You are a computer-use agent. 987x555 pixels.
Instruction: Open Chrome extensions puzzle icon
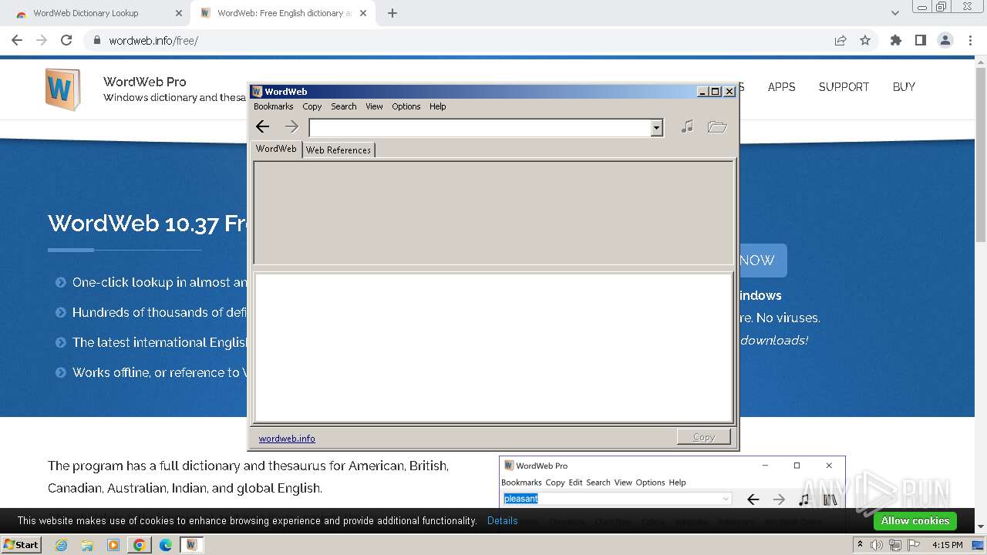tap(896, 40)
